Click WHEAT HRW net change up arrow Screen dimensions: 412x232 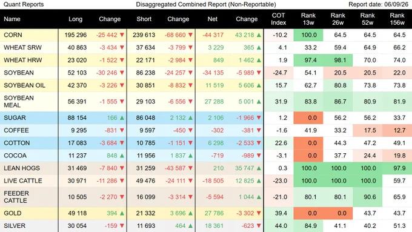pyautogui.click(x=259, y=60)
